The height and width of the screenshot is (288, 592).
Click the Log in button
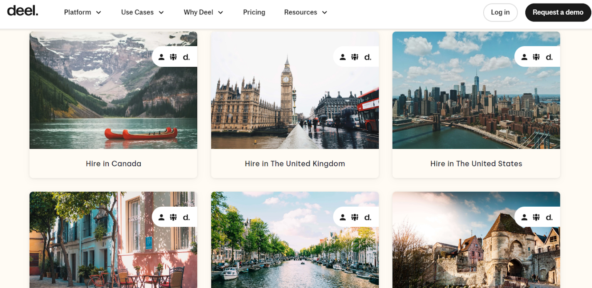[x=500, y=12]
